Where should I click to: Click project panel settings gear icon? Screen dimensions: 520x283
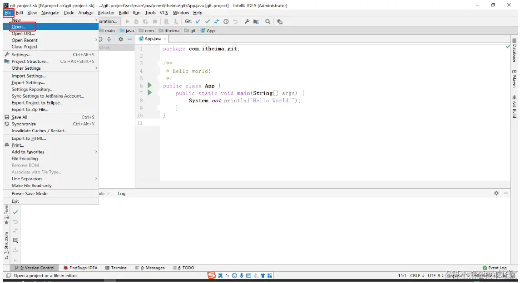point(121,39)
